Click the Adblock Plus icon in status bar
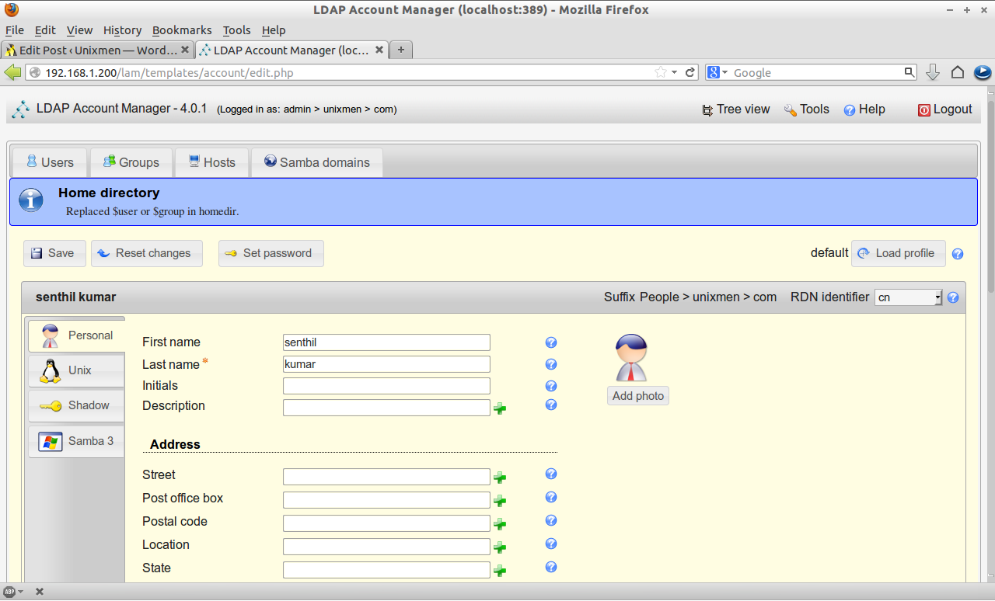The image size is (995, 601). point(9,592)
